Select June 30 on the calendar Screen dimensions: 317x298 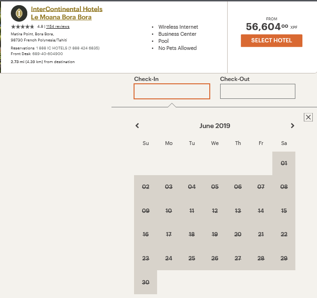point(145,282)
